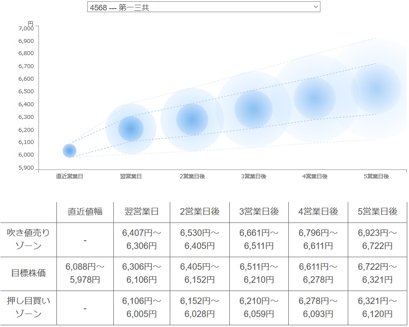This screenshot has width=409, height=327.
Task: Click cell 6,923円～6,722円
Action: (x=377, y=239)
